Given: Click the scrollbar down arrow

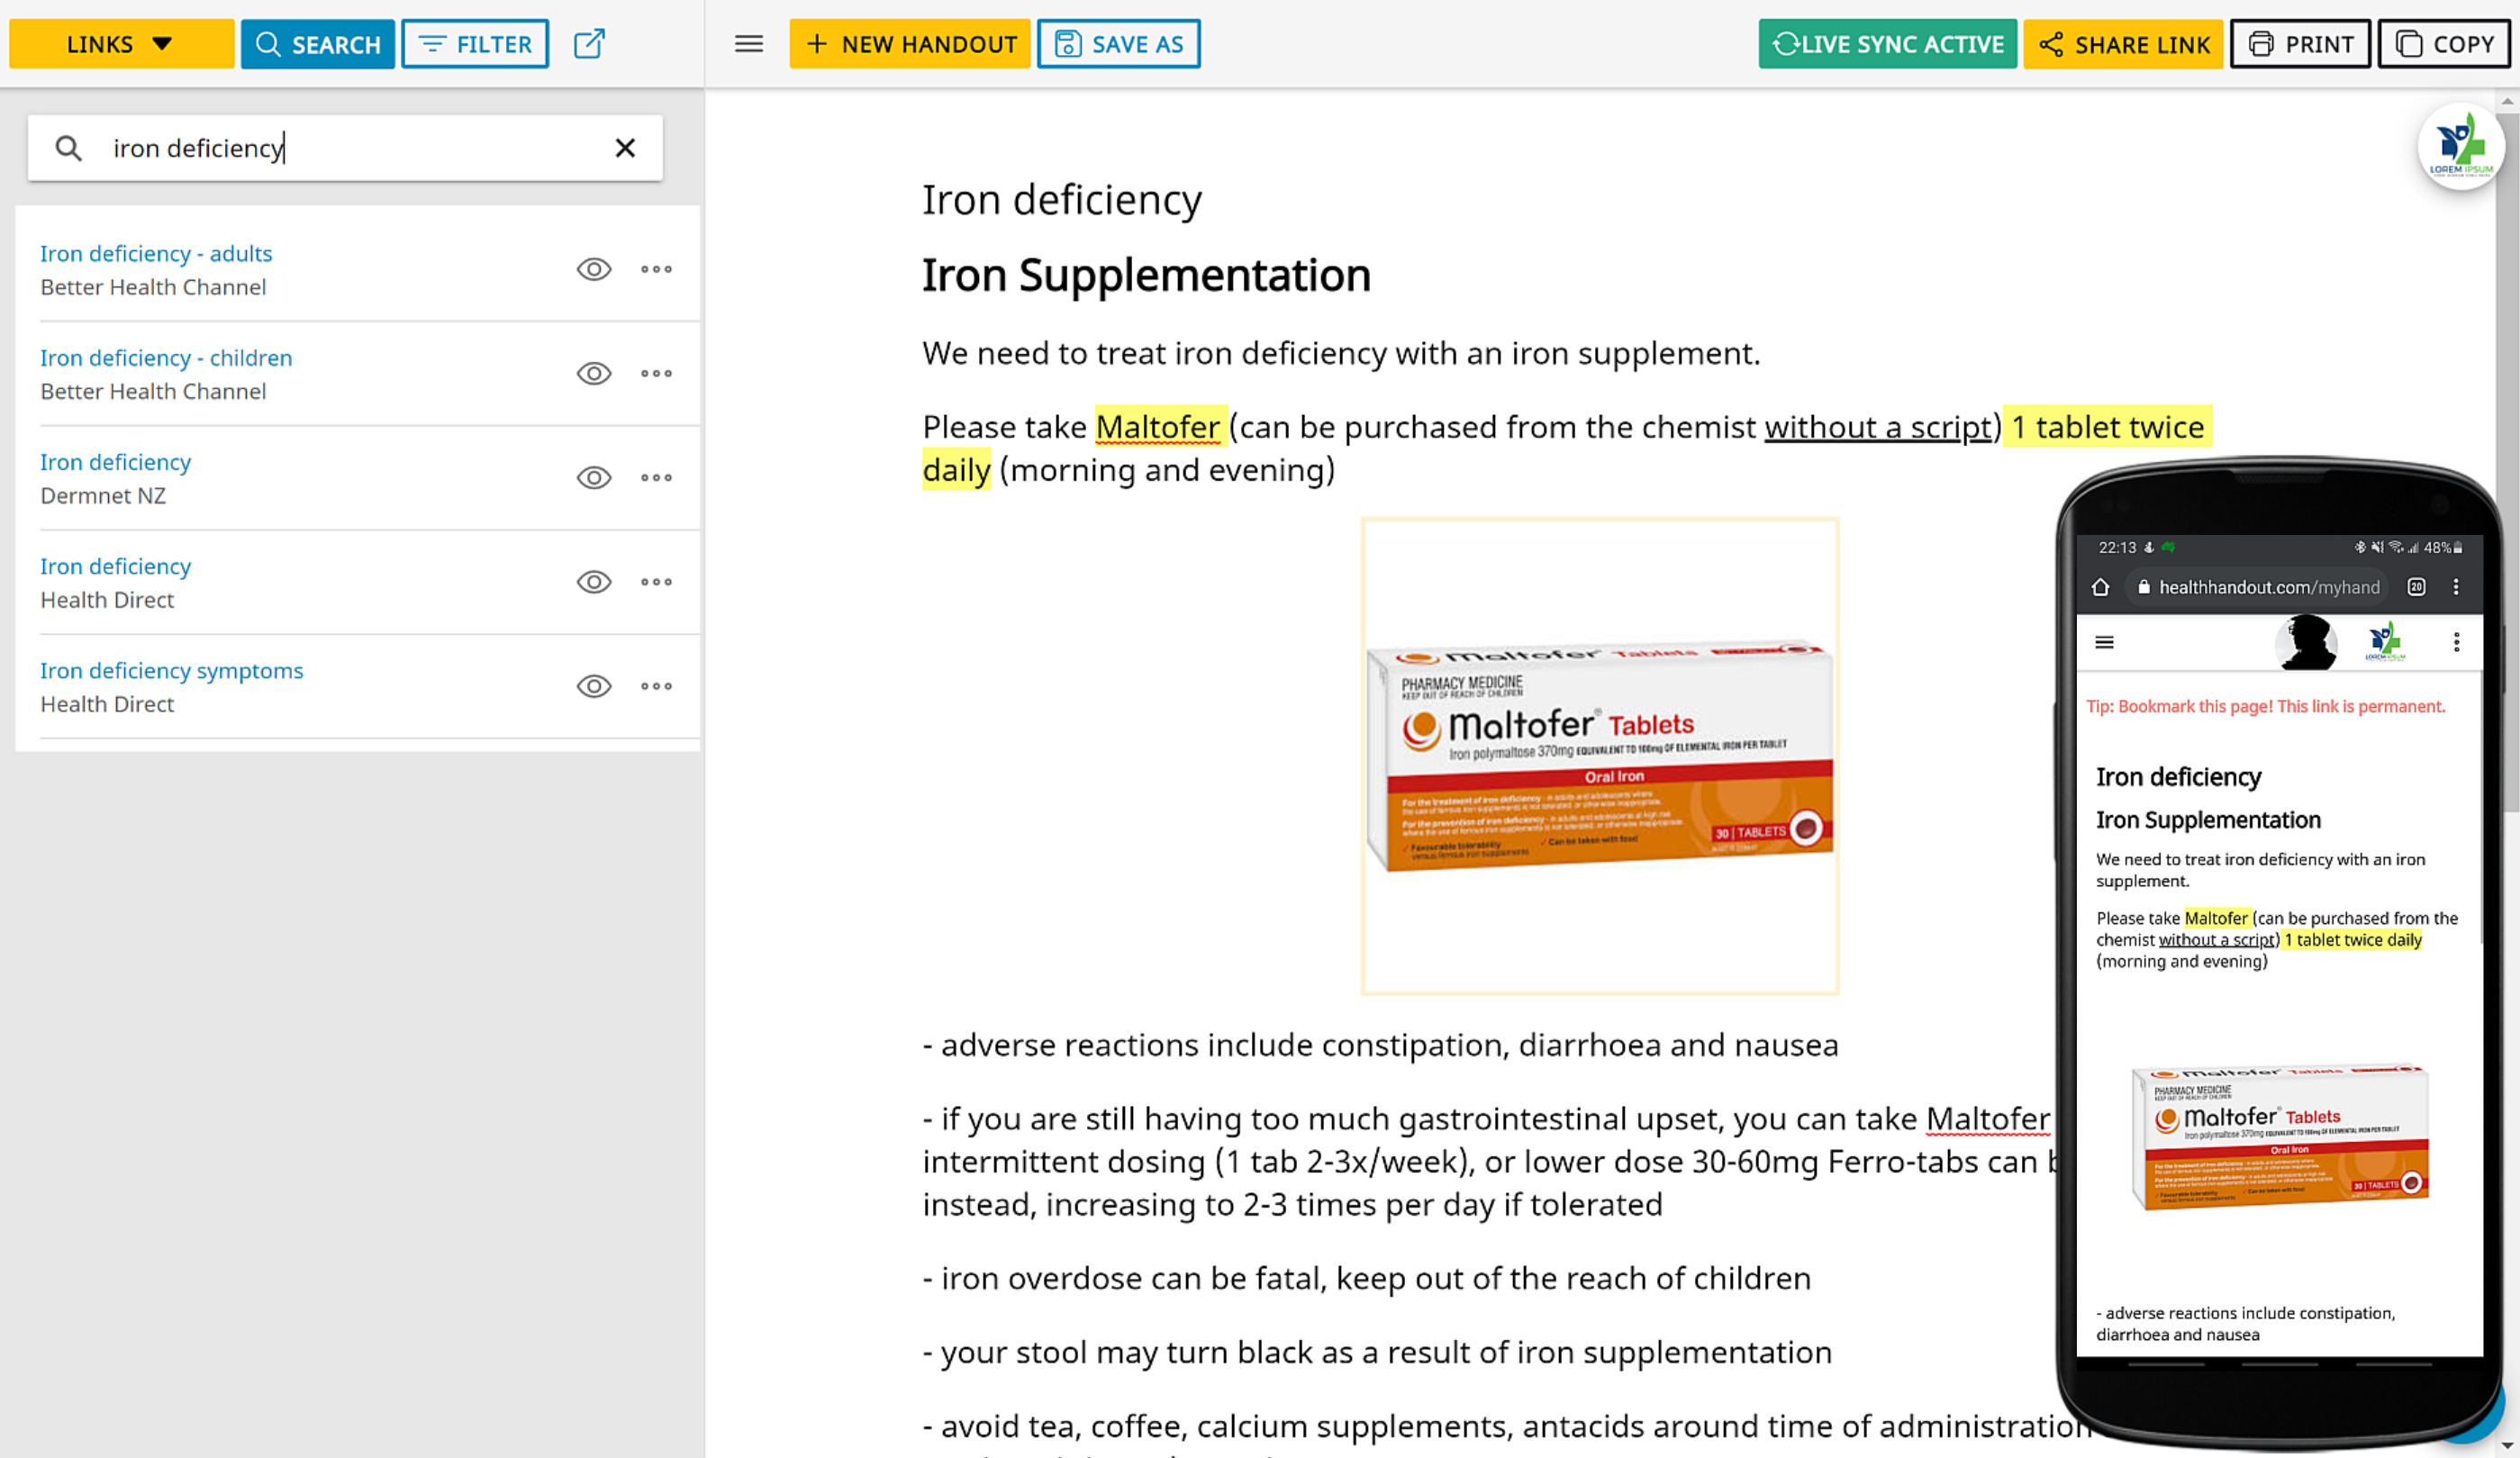Looking at the screenshot, I should click(x=2507, y=1446).
